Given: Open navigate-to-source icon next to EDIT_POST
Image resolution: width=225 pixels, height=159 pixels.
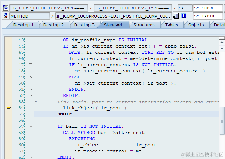Looking at the screenshot, I should pos(176,16).
